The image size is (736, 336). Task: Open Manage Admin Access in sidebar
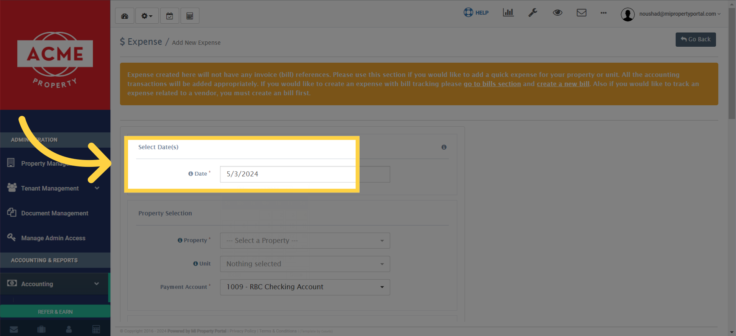click(x=55, y=238)
